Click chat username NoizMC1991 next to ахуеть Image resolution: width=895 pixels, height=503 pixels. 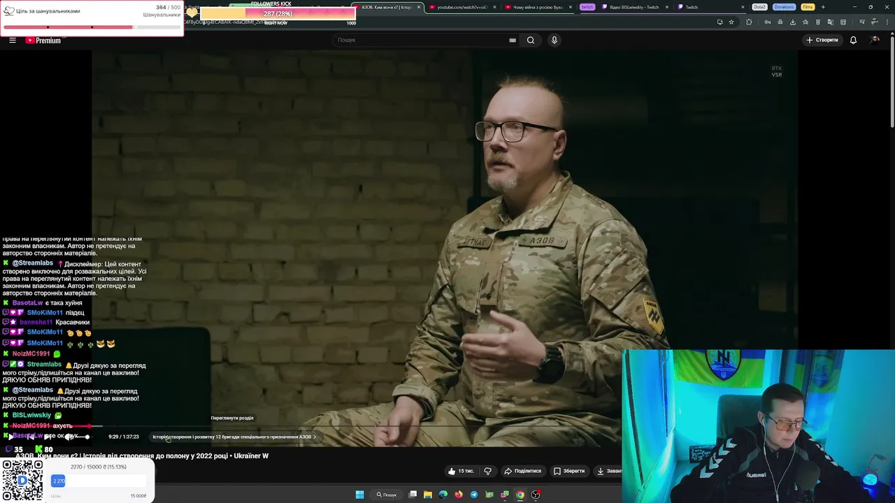(x=31, y=425)
